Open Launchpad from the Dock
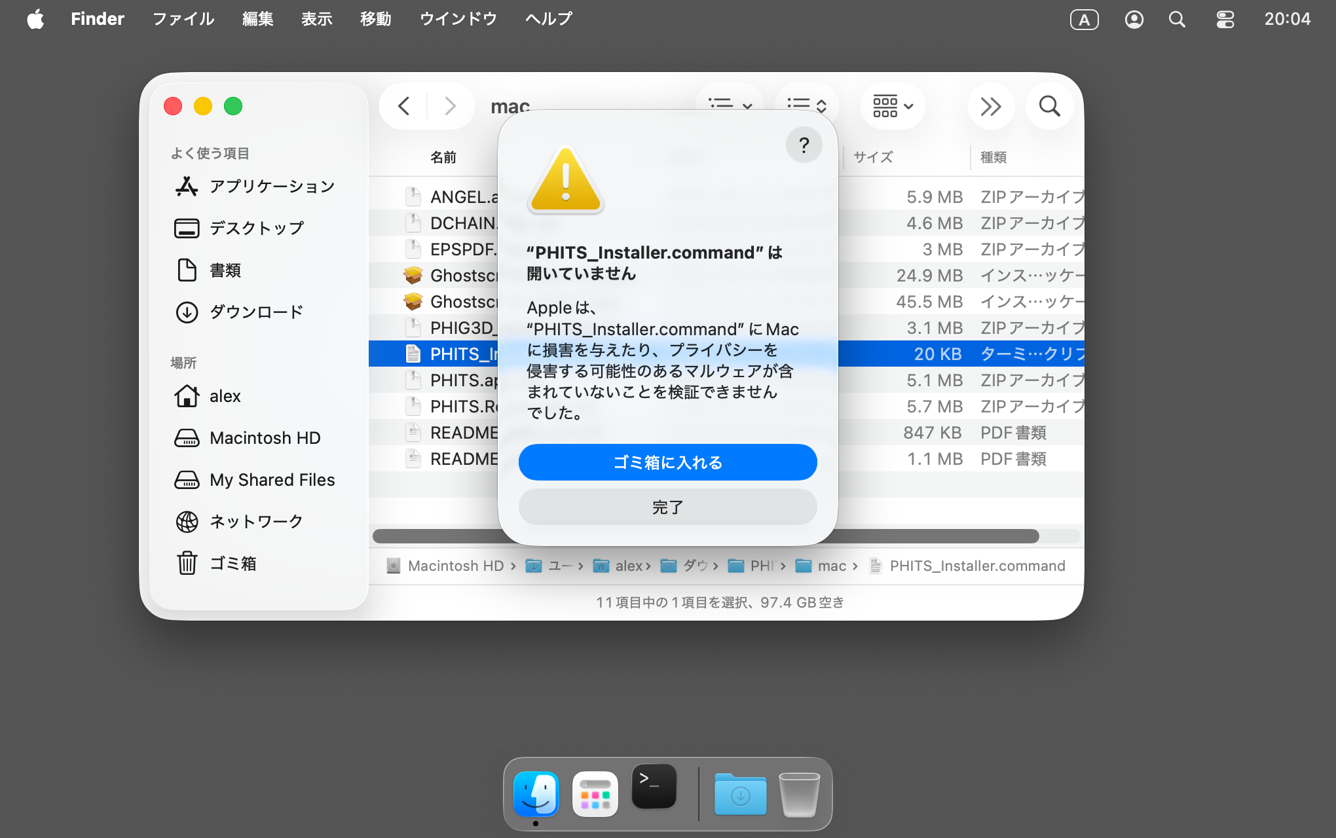This screenshot has height=838, width=1336. 595,793
